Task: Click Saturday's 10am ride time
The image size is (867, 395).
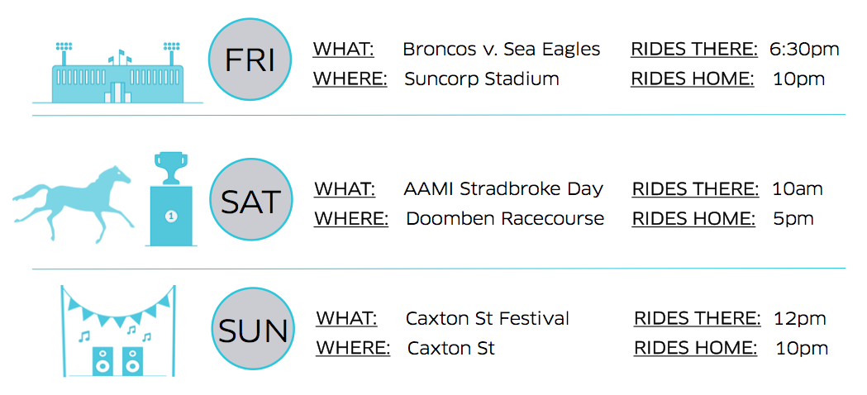Action: pos(798,189)
